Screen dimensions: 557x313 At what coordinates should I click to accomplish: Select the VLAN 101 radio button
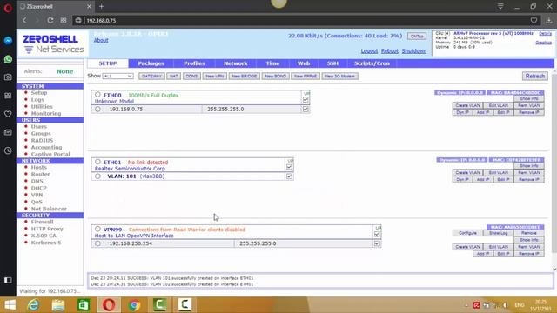click(97, 176)
